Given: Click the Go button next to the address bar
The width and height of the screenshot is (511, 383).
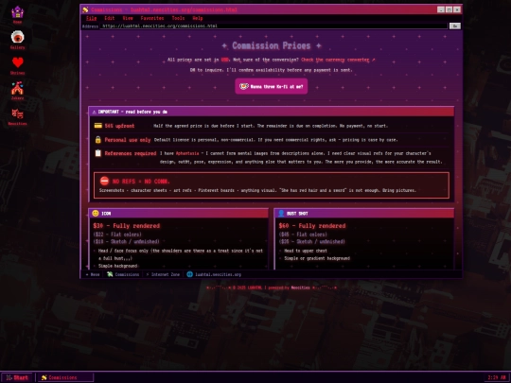Looking at the screenshot, I should click(x=455, y=26).
